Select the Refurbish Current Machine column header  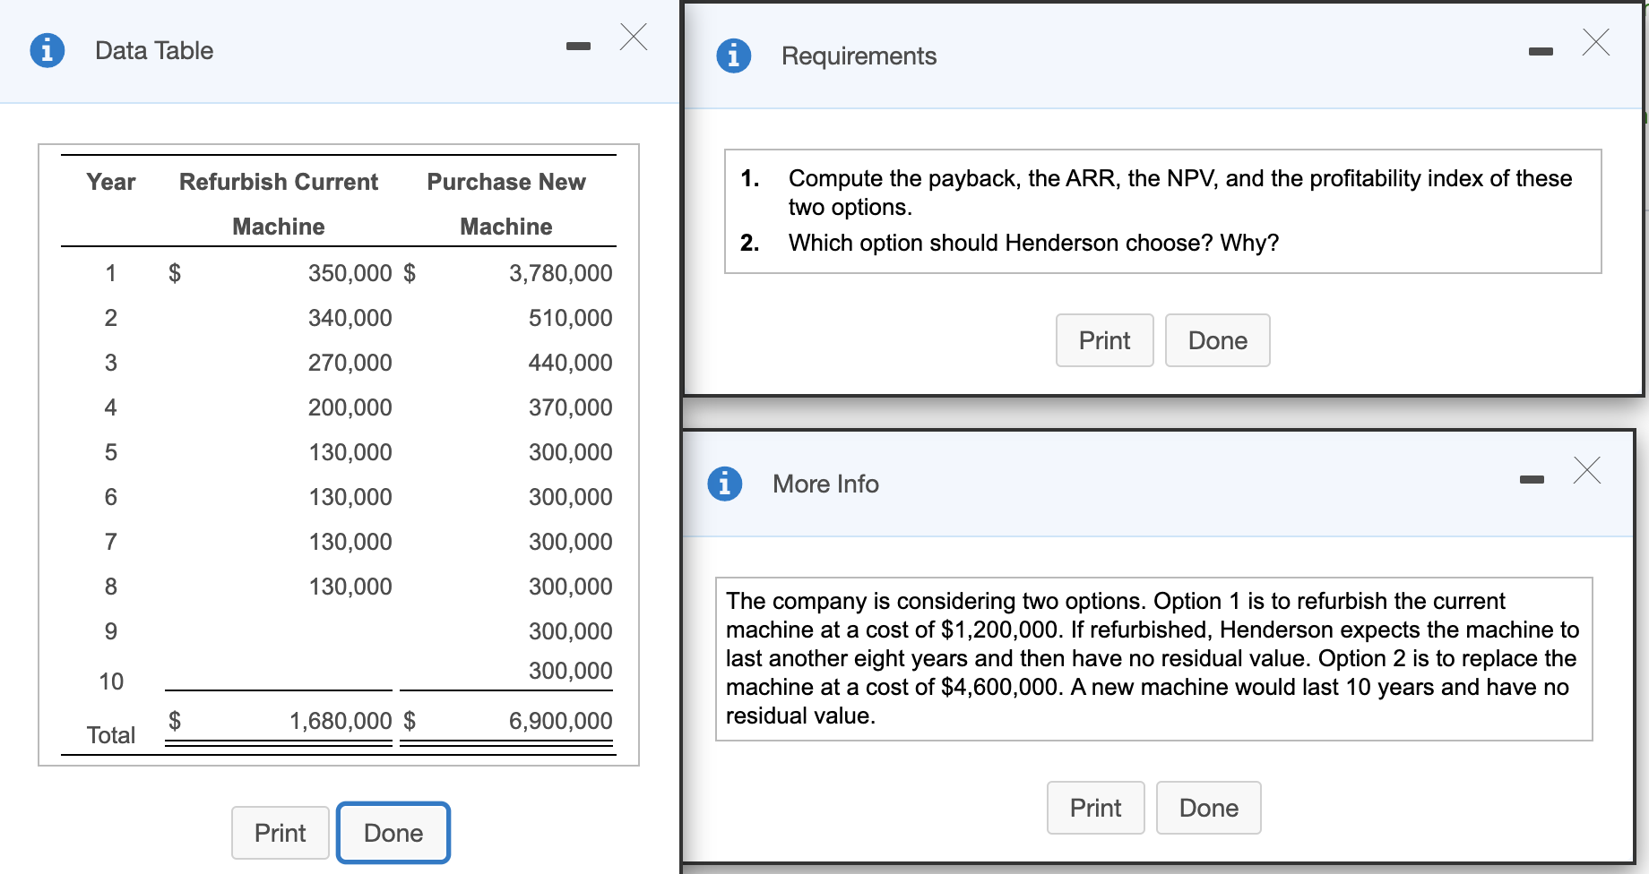278,203
